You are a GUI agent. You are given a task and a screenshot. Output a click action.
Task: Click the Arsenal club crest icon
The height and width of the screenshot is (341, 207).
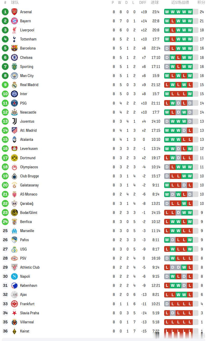pyautogui.click(x=14, y=12)
